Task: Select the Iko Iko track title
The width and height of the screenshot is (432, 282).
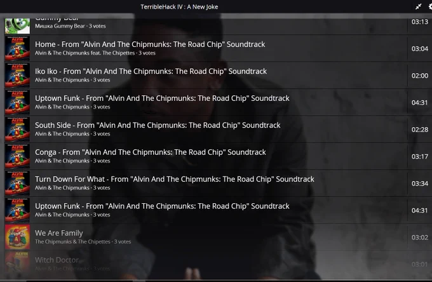Action: coord(151,71)
